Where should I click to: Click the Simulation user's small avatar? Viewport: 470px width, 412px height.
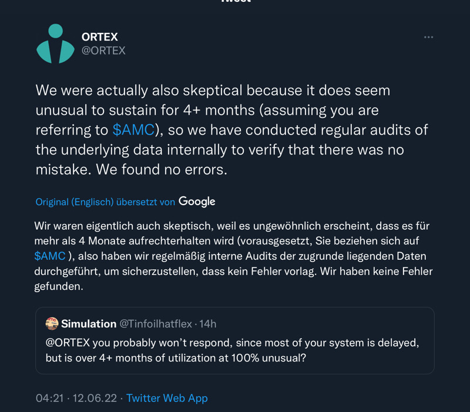[x=52, y=323]
